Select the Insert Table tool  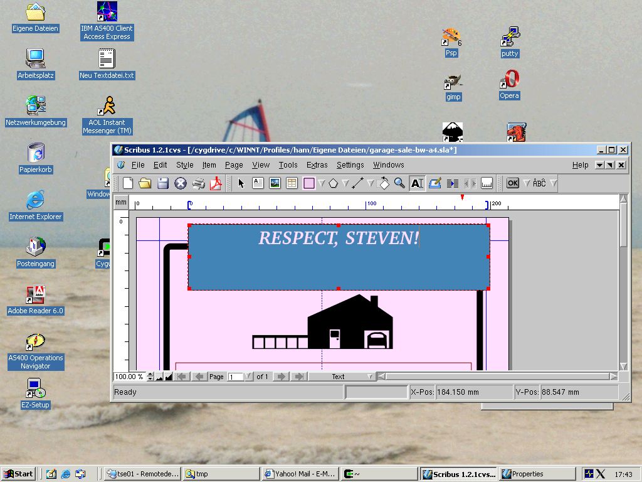pyautogui.click(x=292, y=183)
